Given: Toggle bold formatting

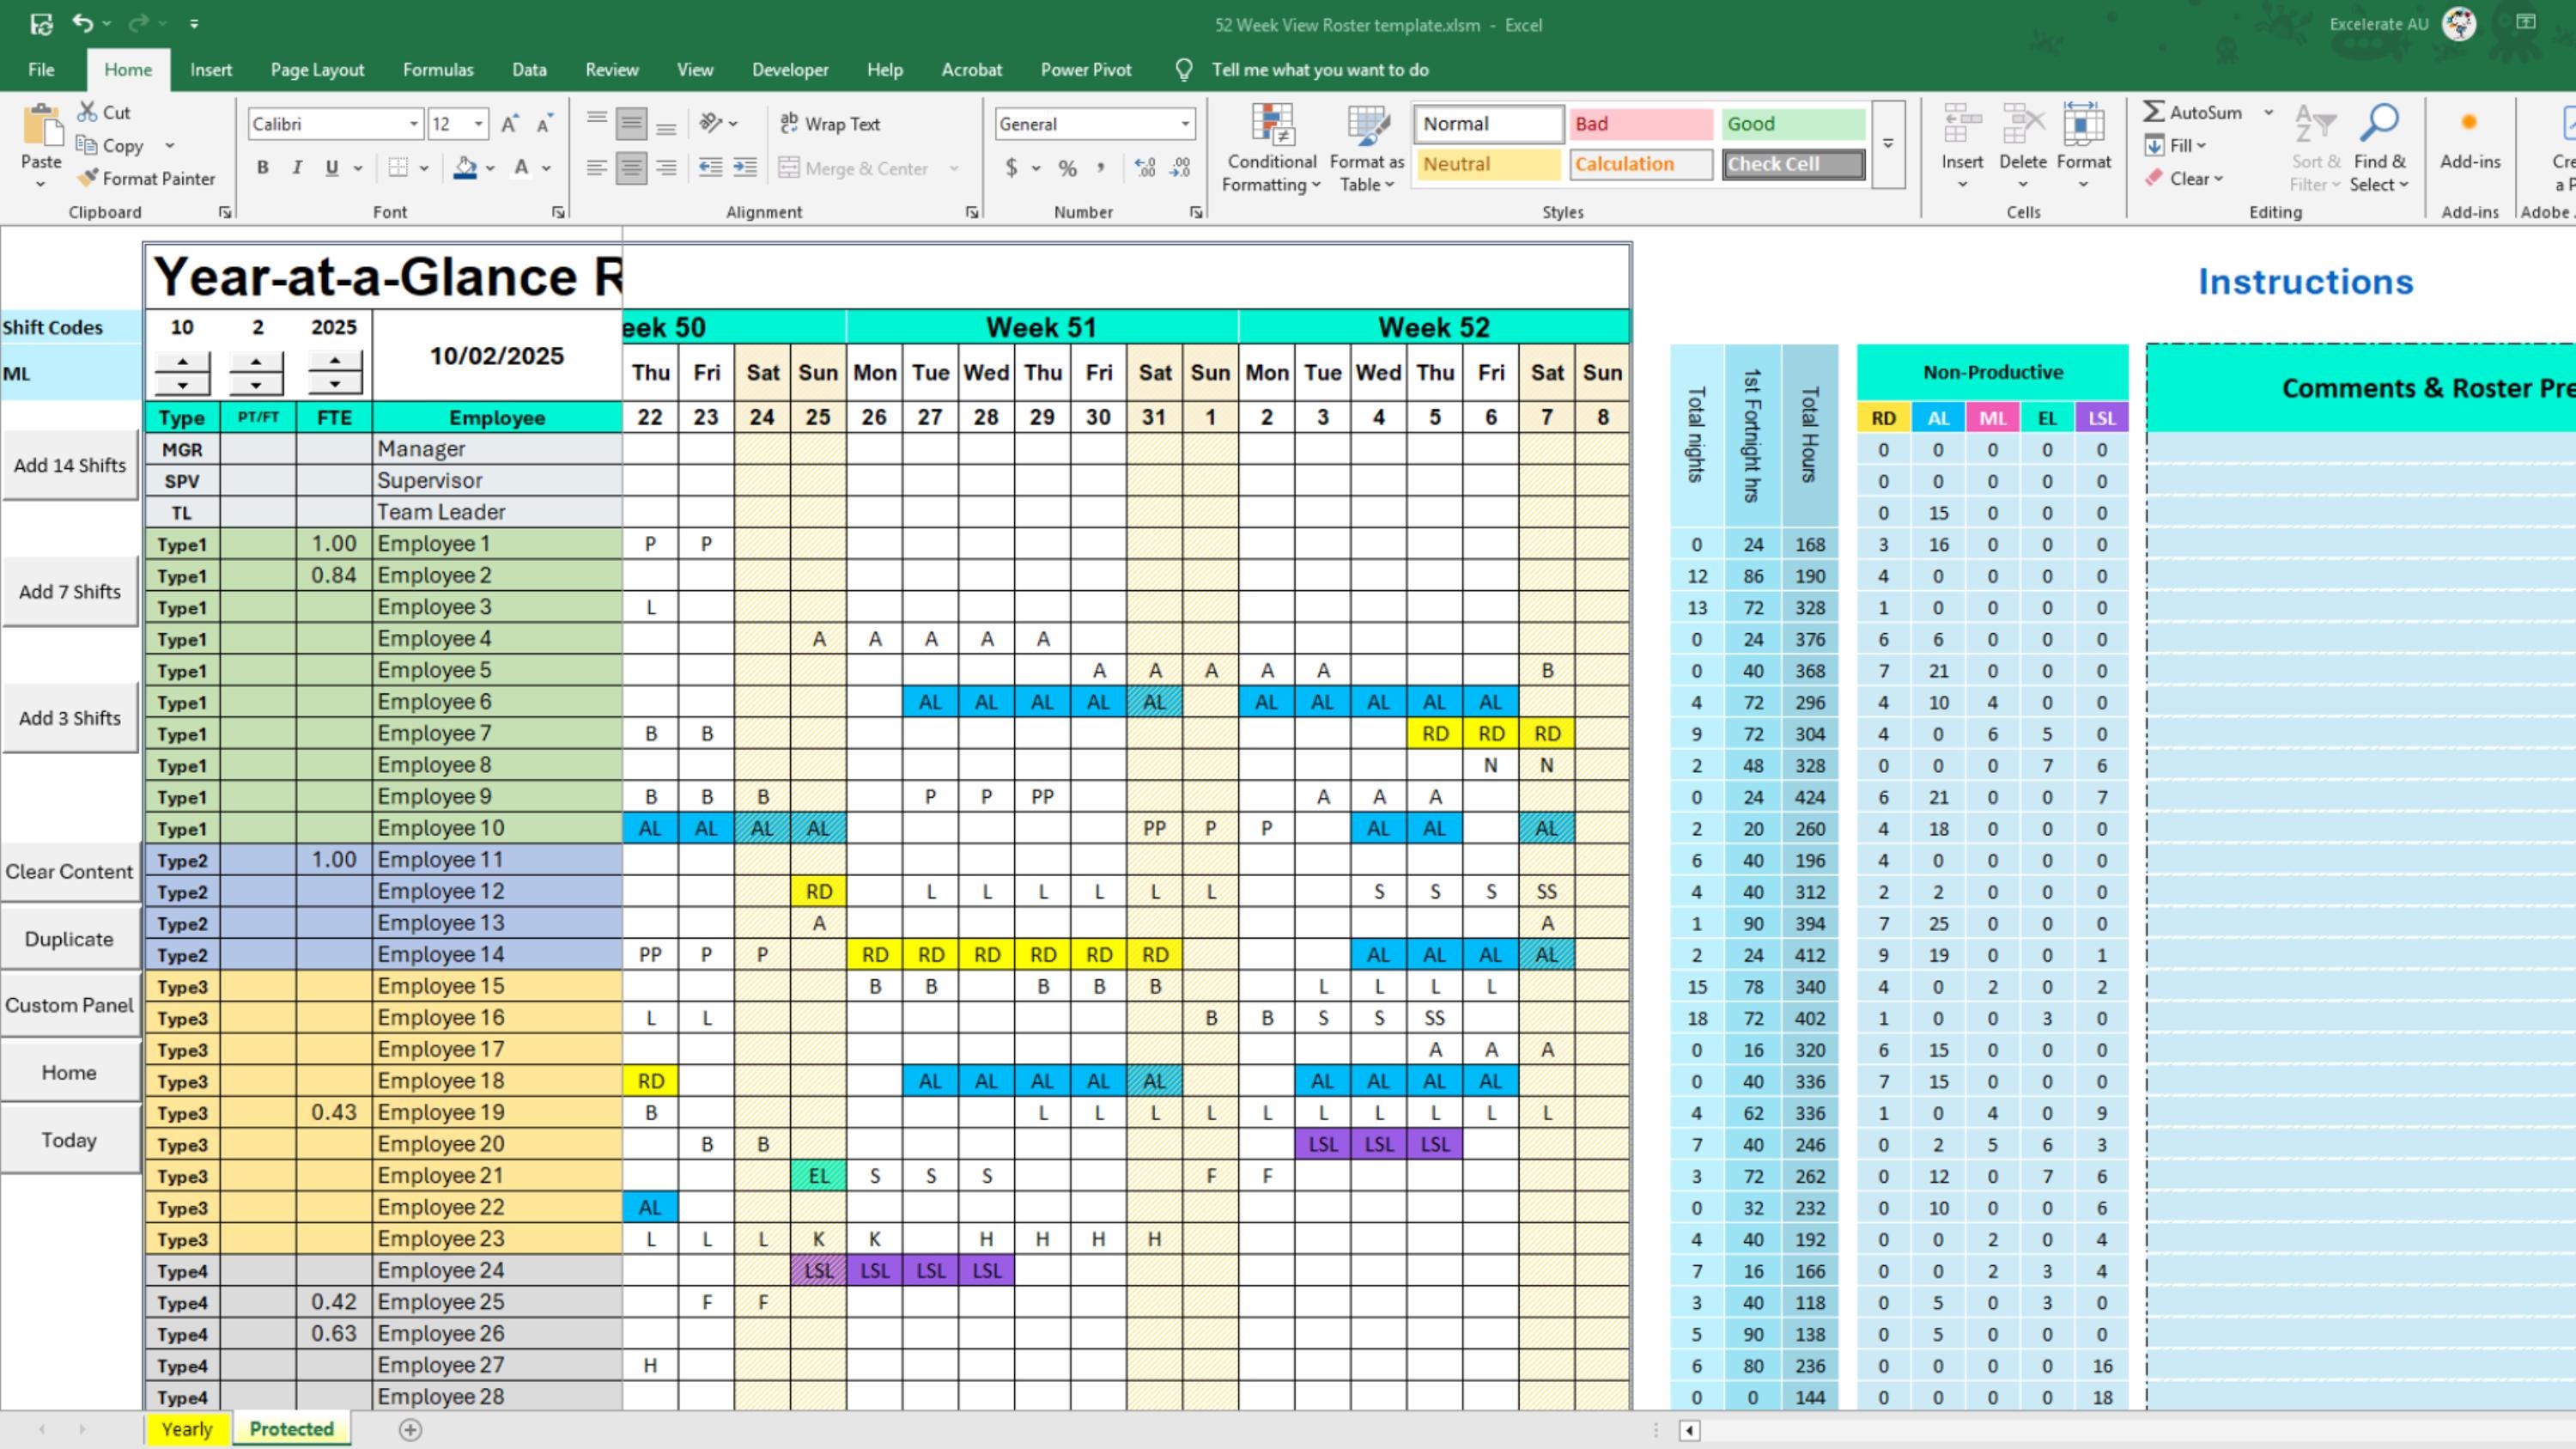Looking at the screenshot, I should [x=262, y=167].
